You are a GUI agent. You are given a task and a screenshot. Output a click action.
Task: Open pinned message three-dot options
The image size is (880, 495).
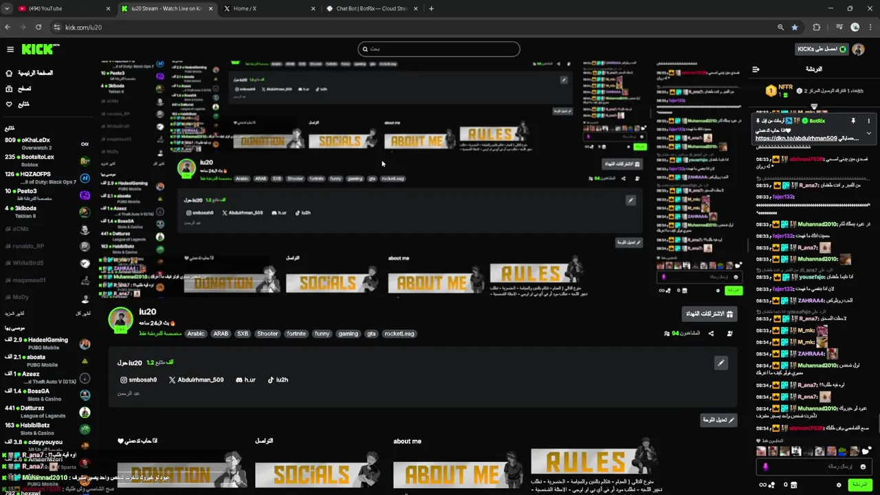(x=869, y=121)
